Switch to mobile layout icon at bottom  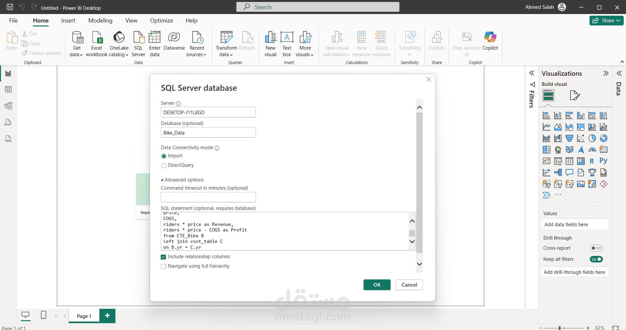(x=43, y=315)
